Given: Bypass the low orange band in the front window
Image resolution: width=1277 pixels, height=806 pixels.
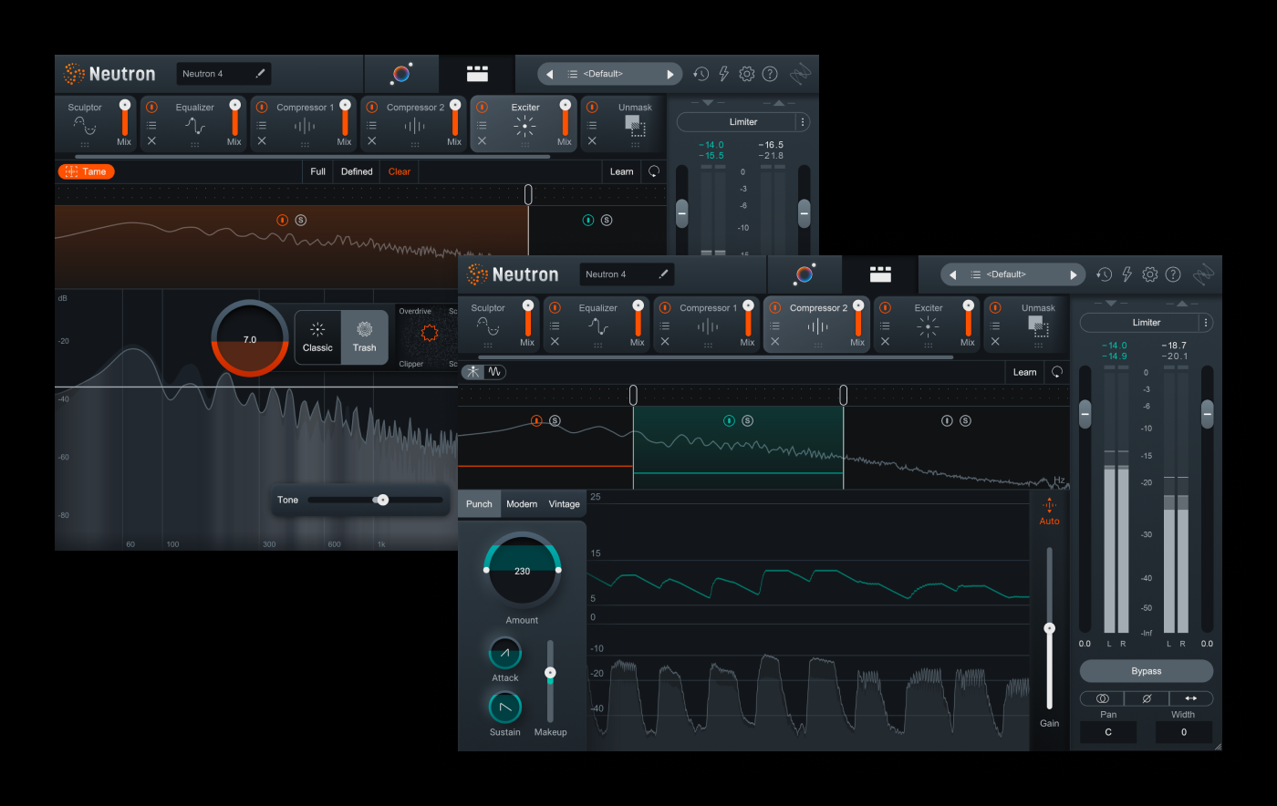Looking at the screenshot, I should (x=536, y=420).
